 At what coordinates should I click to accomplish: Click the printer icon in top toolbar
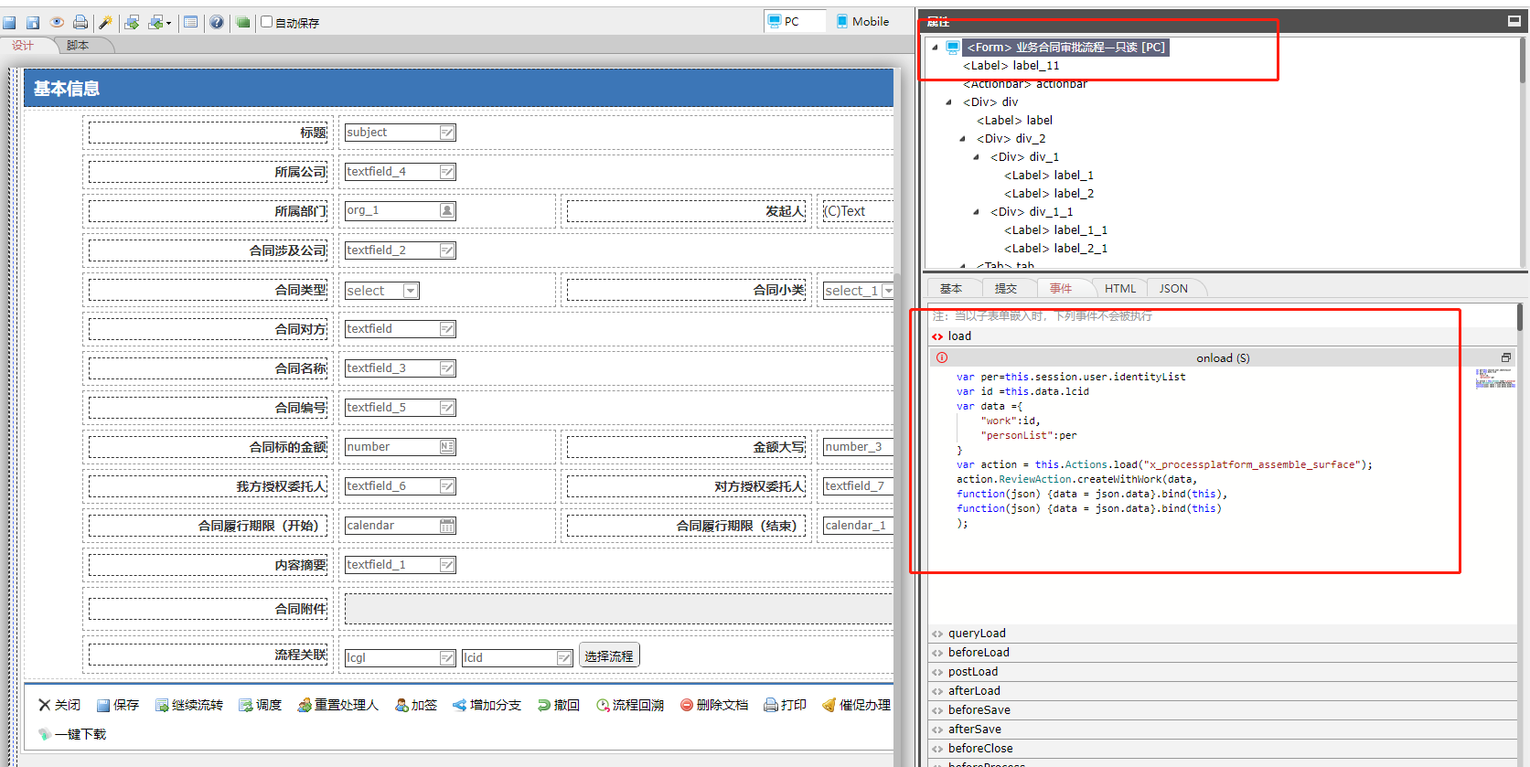[x=80, y=22]
